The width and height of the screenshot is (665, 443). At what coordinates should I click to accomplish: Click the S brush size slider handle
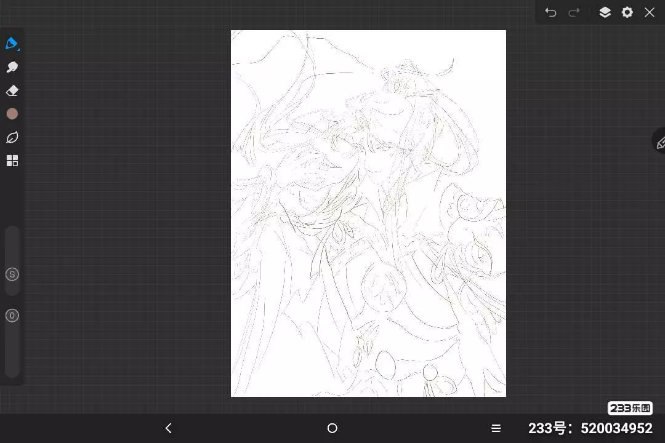point(12,274)
